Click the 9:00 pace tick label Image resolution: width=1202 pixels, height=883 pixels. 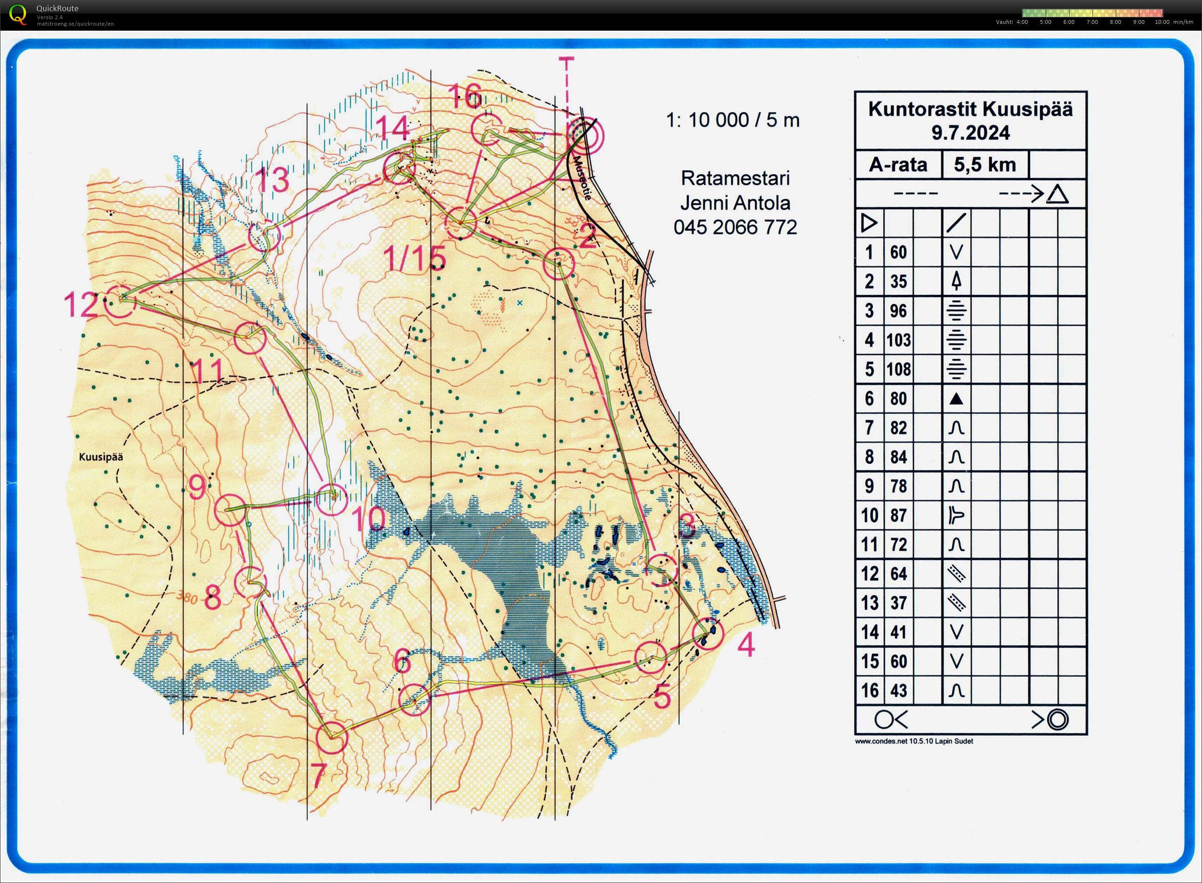1139,22
